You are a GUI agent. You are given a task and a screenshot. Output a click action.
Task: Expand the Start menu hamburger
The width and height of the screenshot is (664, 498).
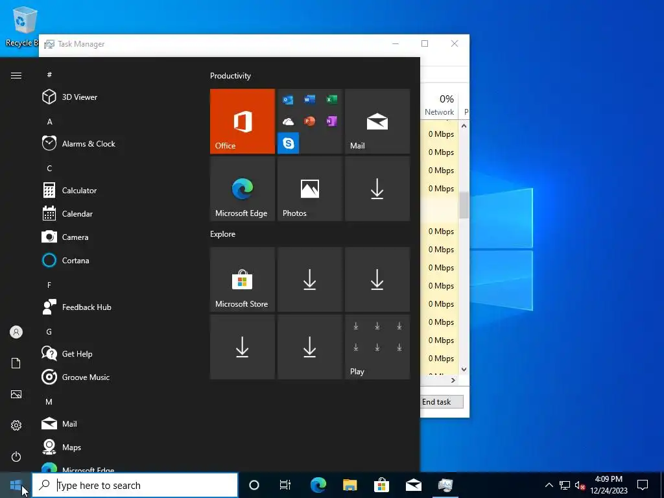click(x=16, y=75)
